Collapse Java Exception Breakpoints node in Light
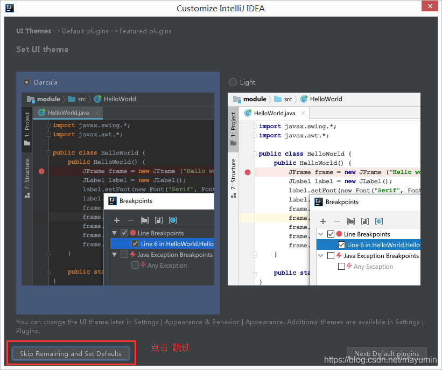442x370 pixels. click(321, 255)
